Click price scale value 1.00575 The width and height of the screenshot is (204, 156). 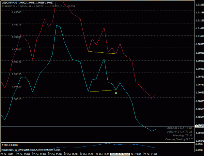point(200,109)
